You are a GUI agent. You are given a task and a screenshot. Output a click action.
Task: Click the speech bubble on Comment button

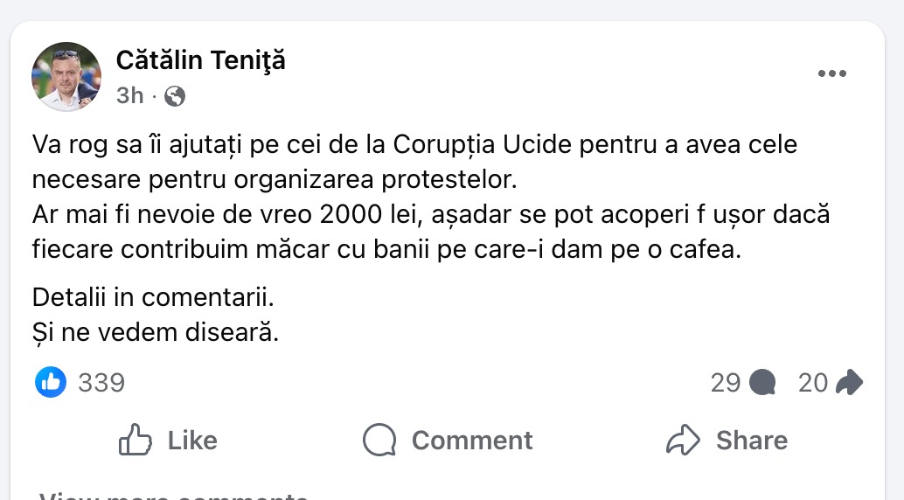(379, 440)
